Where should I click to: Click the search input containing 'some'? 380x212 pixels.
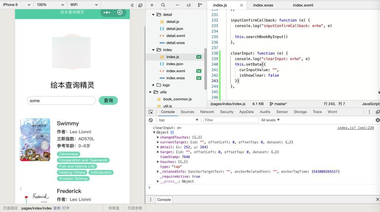coord(61,100)
